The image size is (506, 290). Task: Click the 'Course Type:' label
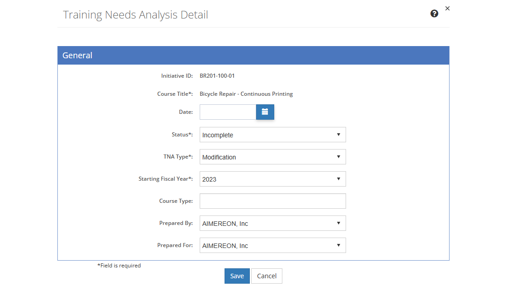[176, 201]
